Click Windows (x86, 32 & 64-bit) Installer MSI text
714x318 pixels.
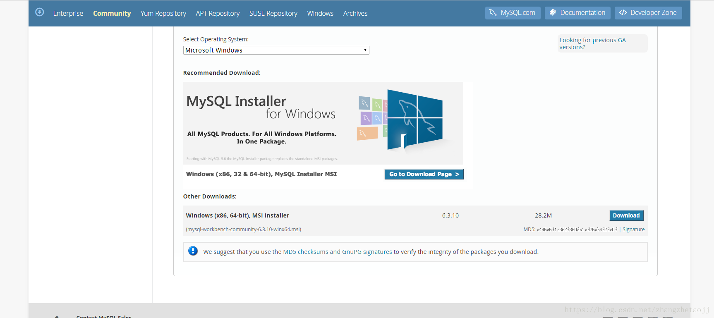coord(261,174)
